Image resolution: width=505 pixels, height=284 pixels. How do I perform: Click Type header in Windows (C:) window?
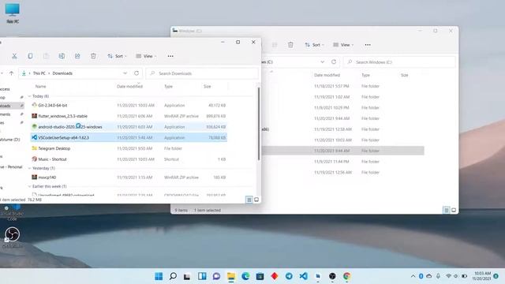365,75
